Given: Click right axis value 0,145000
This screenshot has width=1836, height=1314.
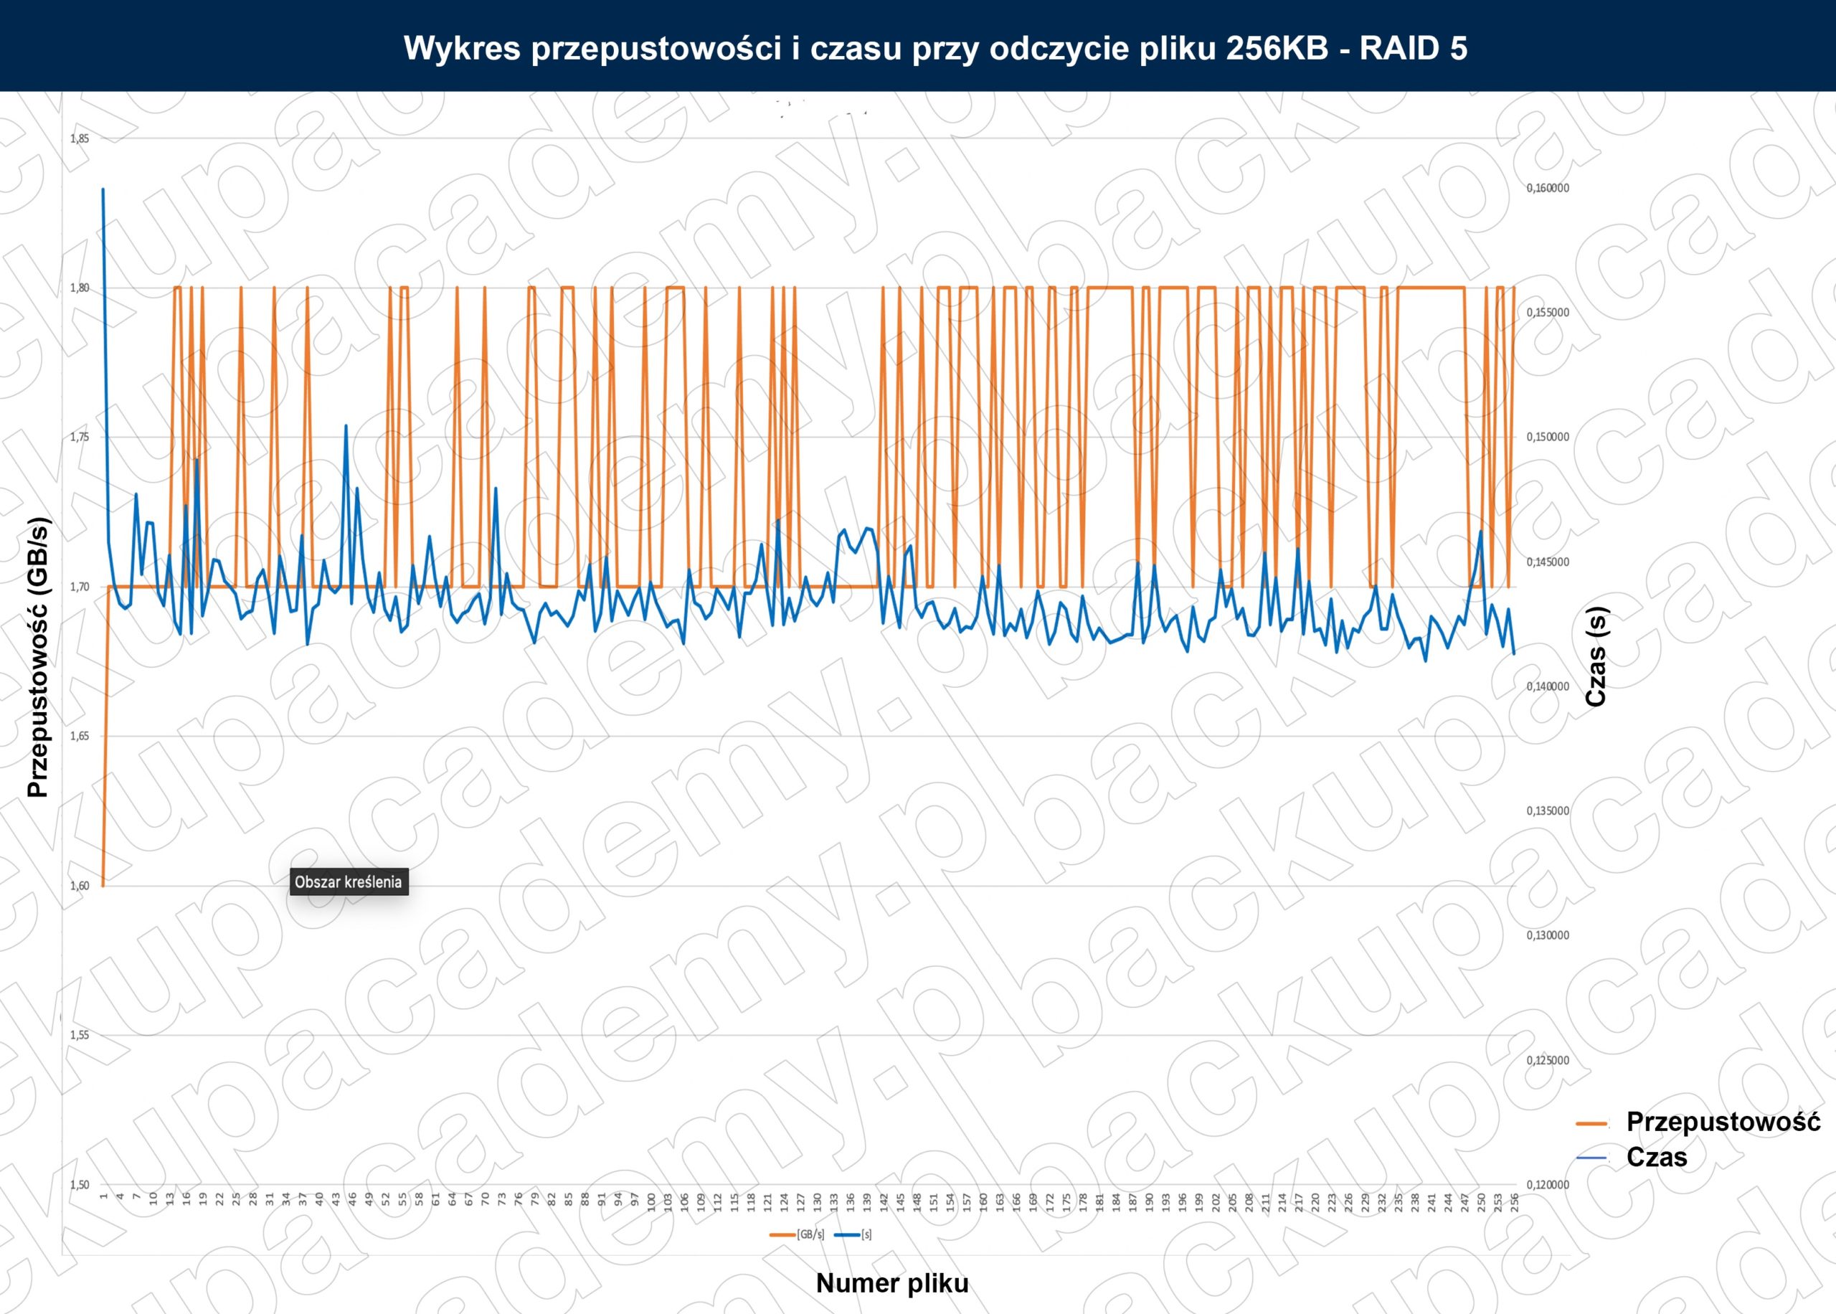Looking at the screenshot, I should [1548, 562].
